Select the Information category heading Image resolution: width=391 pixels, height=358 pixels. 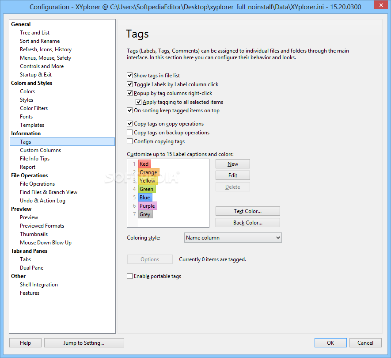(26, 133)
